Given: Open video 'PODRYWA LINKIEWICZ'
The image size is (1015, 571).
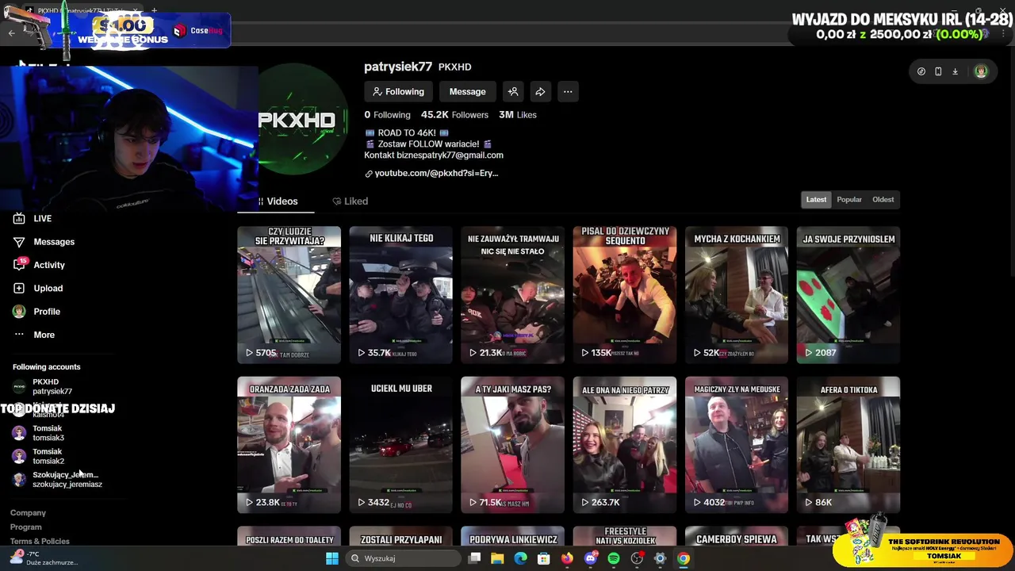Looking at the screenshot, I should pos(512,537).
